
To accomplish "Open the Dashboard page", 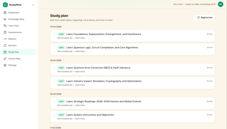I will [19, 13].
